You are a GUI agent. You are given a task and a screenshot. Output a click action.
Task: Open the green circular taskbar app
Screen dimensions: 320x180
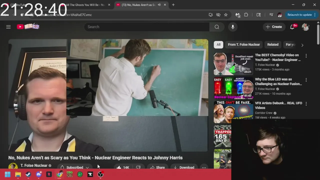pyautogui.click(x=80, y=174)
